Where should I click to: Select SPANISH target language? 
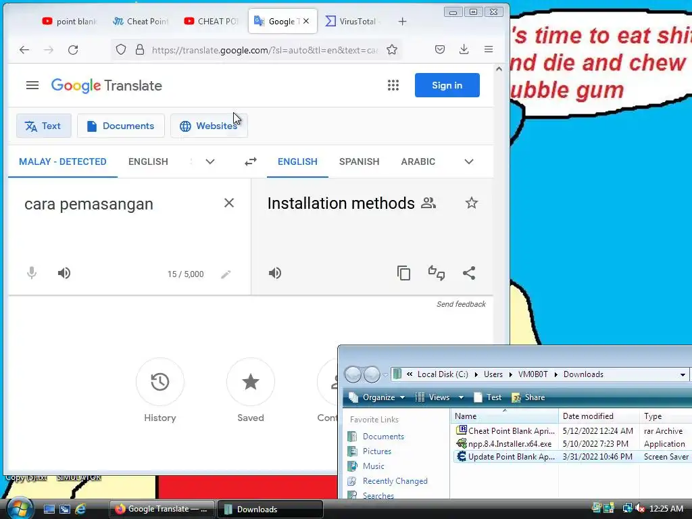(x=360, y=162)
